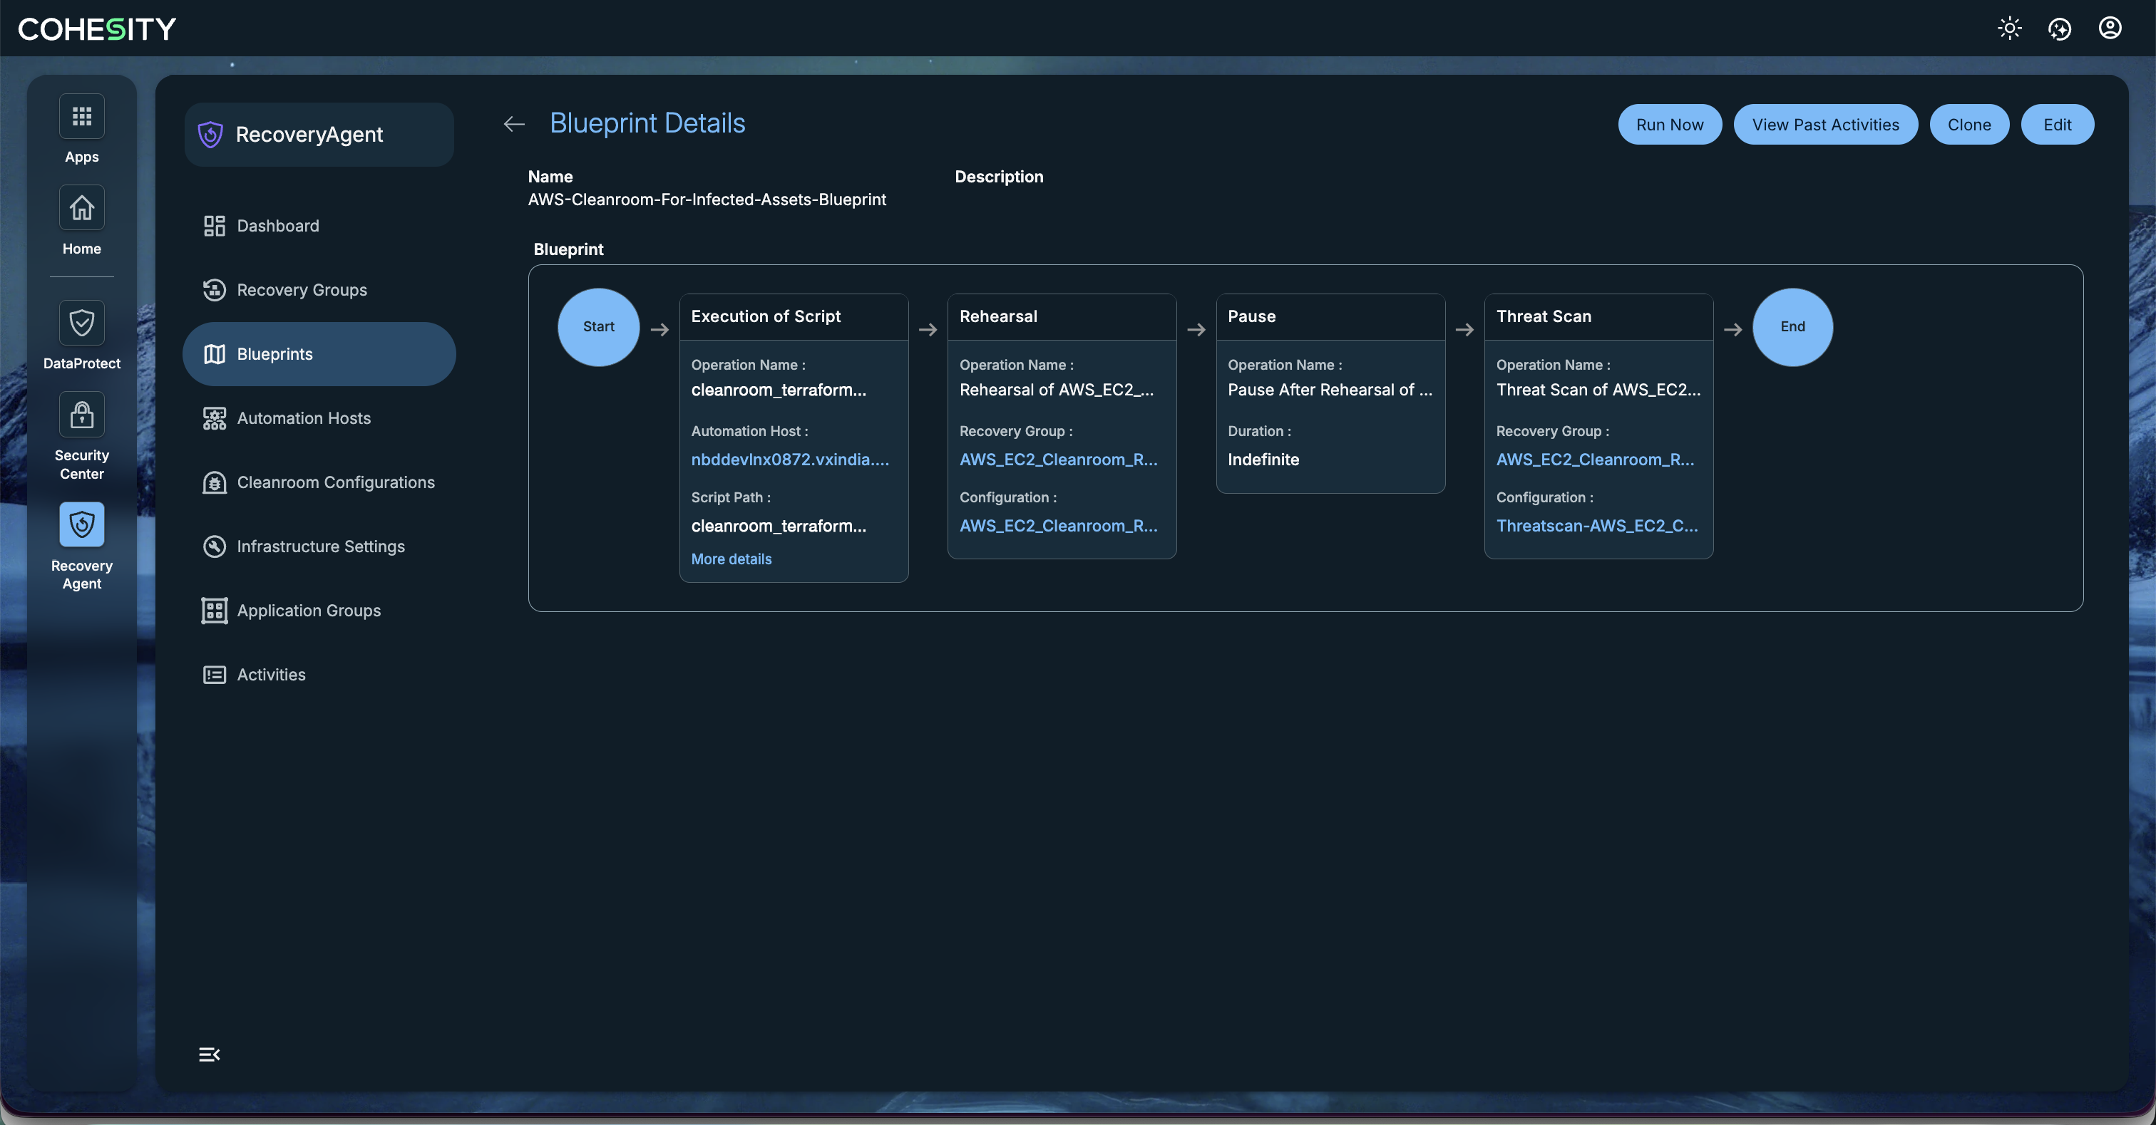Open the Apps grid icon
Image resolution: width=2156 pixels, height=1125 pixels.
[81, 116]
